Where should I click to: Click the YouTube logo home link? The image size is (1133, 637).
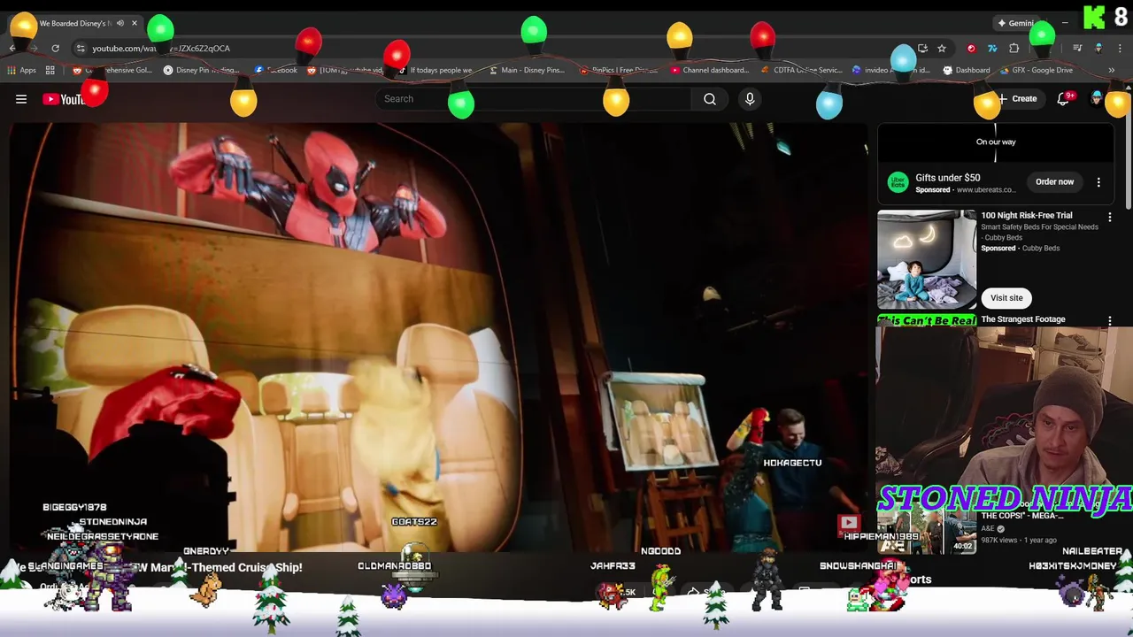point(66,99)
